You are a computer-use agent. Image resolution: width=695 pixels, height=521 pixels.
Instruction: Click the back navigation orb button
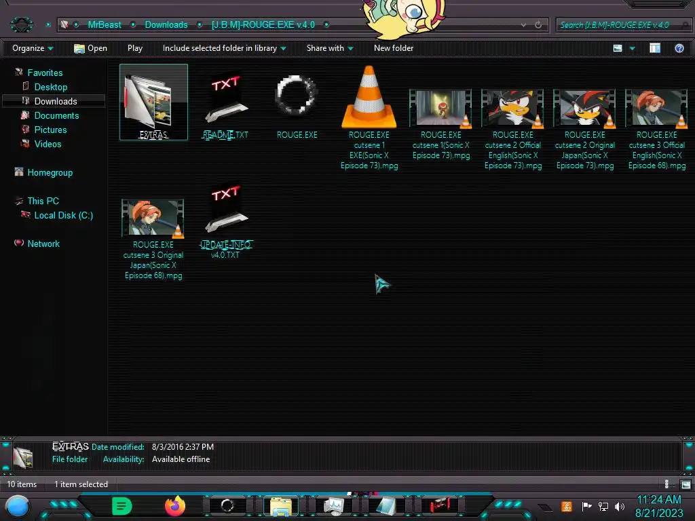point(21,24)
